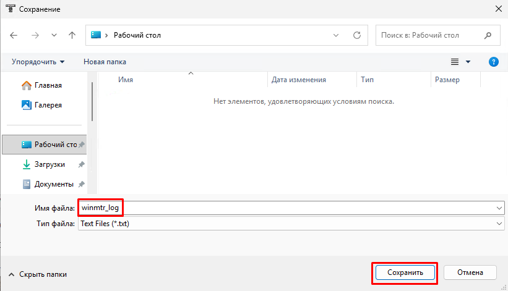Open help with the blue question icon

[493, 62]
